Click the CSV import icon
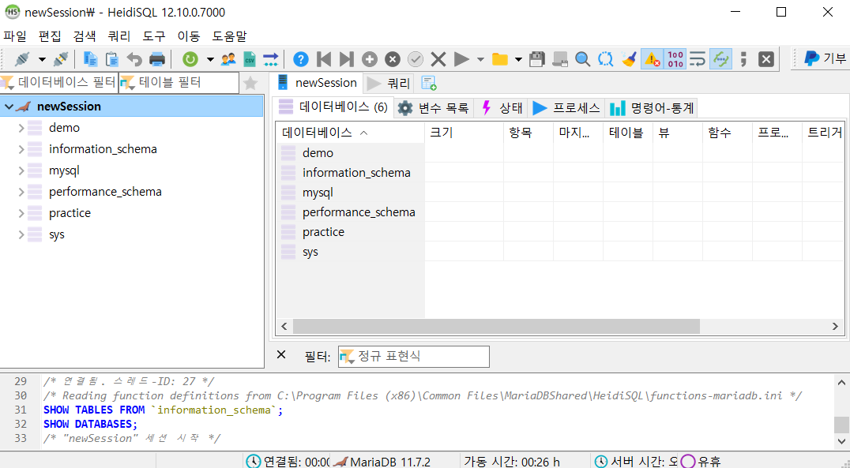Image resolution: width=850 pixels, height=468 pixels. tap(250, 58)
